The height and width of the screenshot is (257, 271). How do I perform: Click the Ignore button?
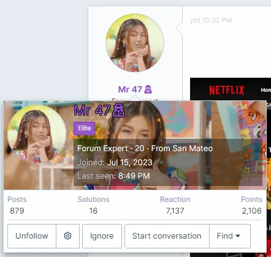pyautogui.click(x=102, y=236)
